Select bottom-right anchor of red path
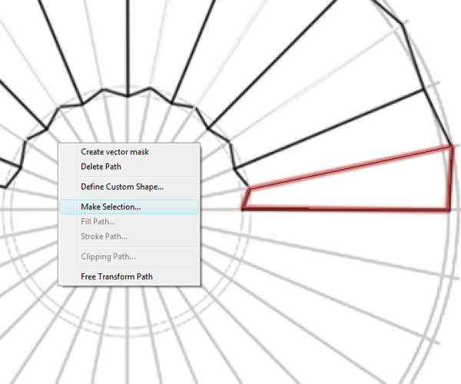This screenshot has height=384, width=461. (450, 209)
